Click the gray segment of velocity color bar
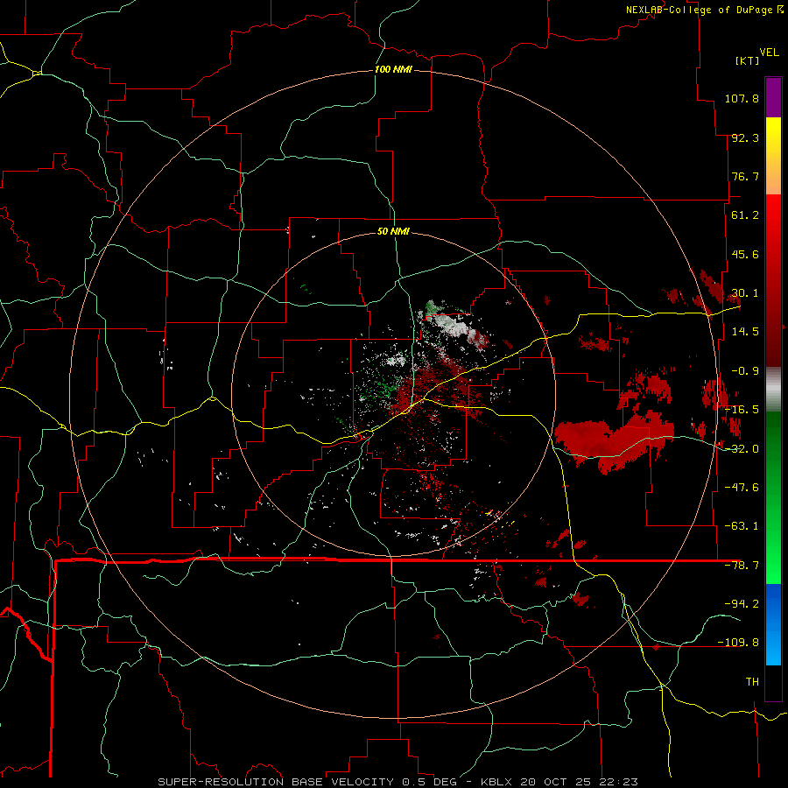Image resolution: width=788 pixels, height=788 pixels. tap(773, 390)
